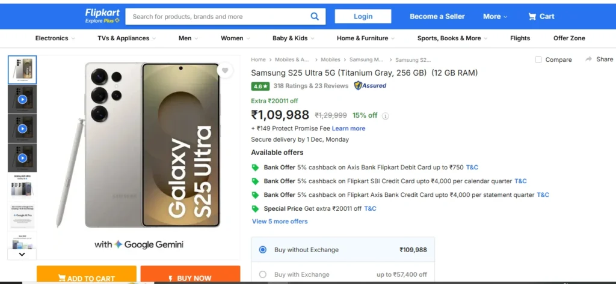The width and height of the screenshot is (616, 284).
Task: Select Buy without Exchange option
Action: click(x=263, y=250)
